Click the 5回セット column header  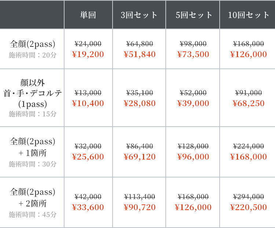pyautogui.click(x=193, y=15)
